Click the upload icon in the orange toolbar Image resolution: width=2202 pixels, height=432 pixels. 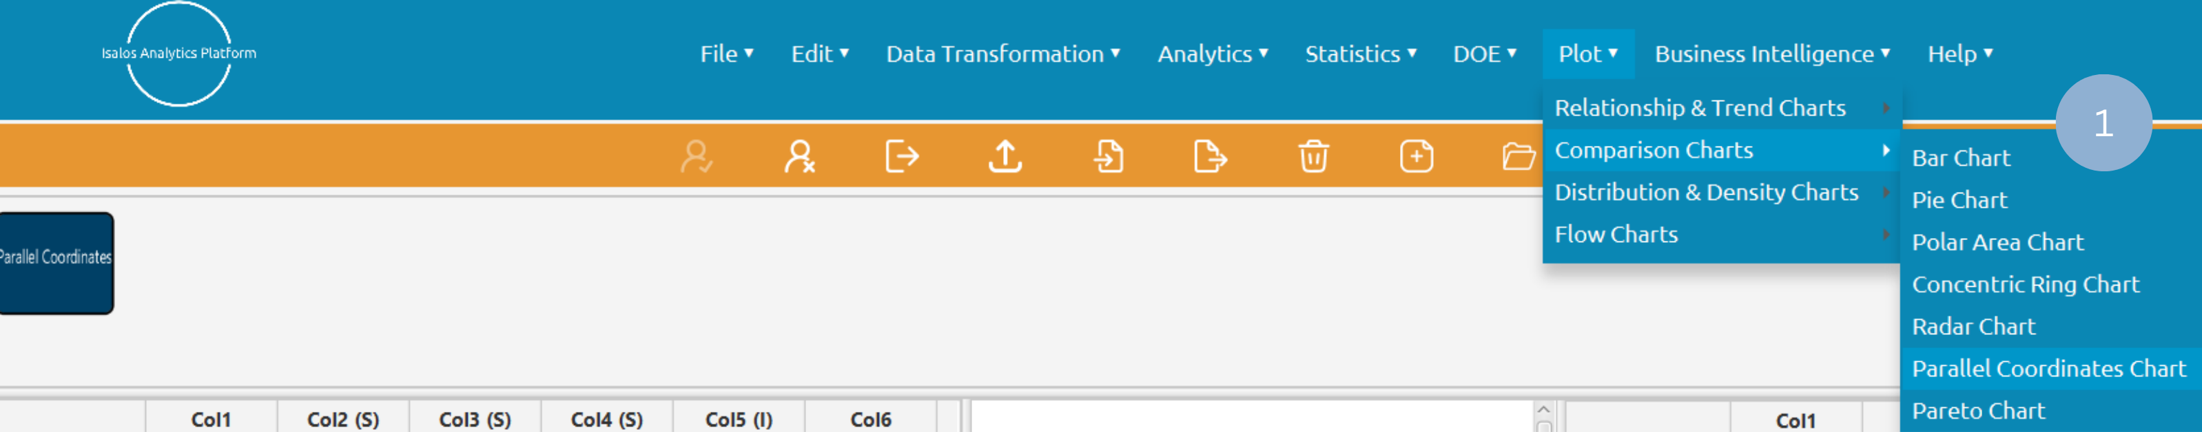(1006, 157)
